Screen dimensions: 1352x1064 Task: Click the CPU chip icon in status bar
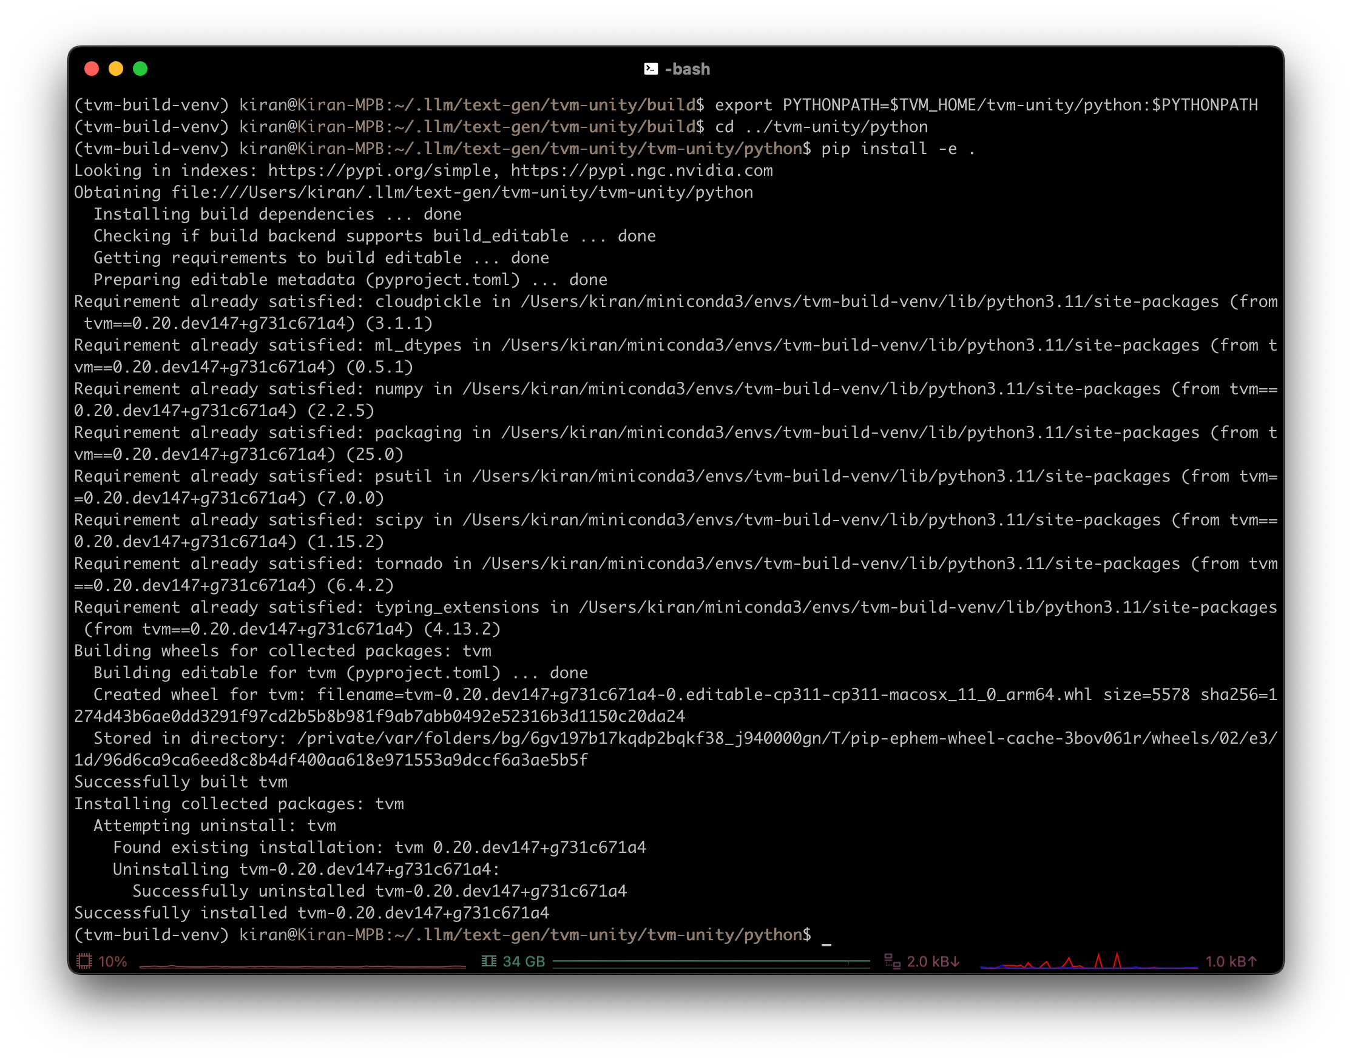pyautogui.click(x=84, y=961)
